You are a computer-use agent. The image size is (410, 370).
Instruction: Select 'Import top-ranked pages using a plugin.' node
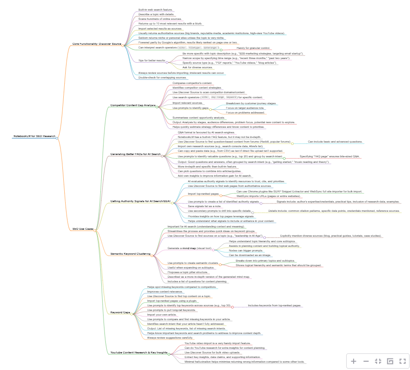[172, 301]
